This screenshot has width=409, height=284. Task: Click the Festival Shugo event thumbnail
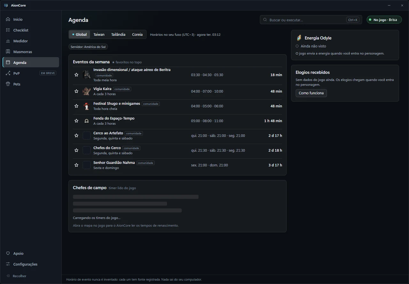87,106
